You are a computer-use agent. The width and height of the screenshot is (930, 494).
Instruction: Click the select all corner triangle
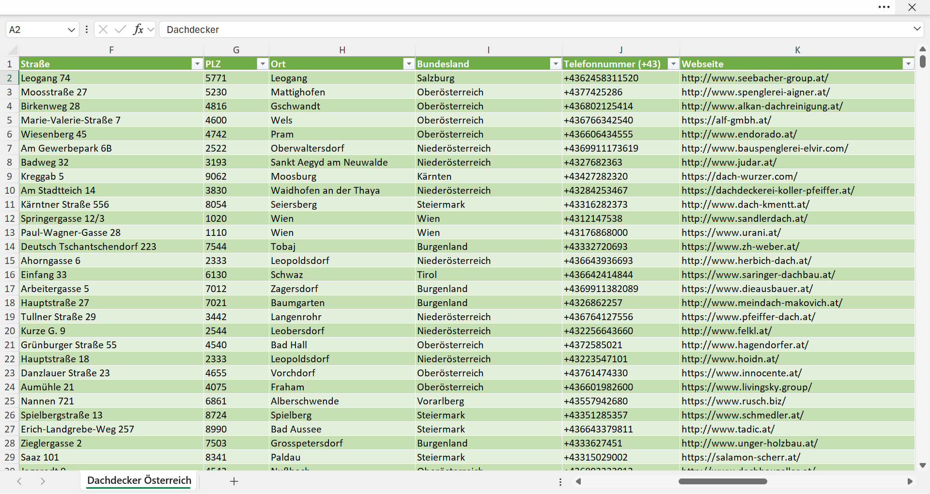13,50
